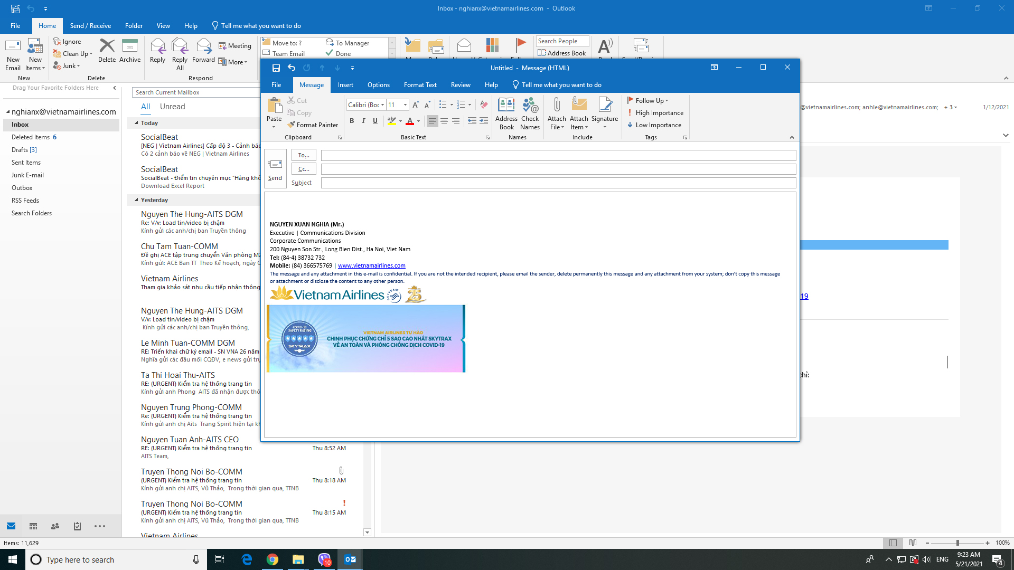Set Align Right paragraph alignment

[456, 121]
